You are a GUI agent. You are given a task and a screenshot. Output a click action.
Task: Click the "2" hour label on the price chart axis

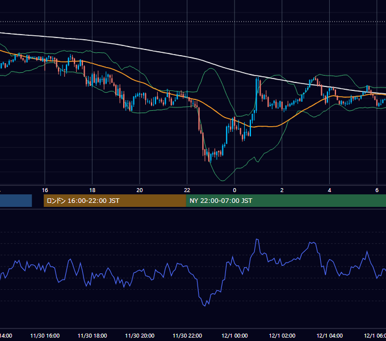pyautogui.click(x=282, y=190)
